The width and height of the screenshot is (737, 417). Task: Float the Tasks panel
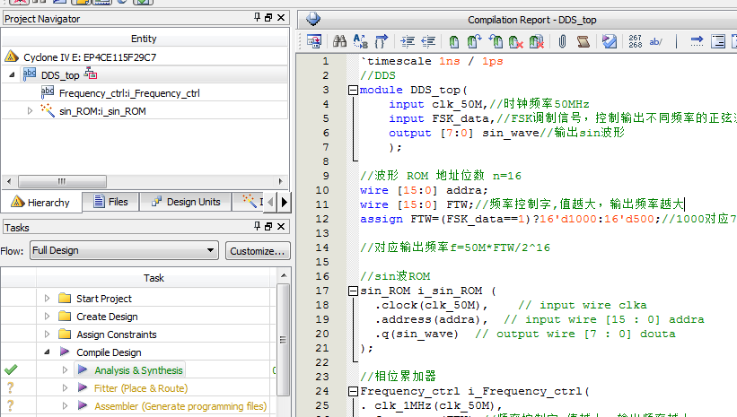pyautogui.click(x=268, y=227)
